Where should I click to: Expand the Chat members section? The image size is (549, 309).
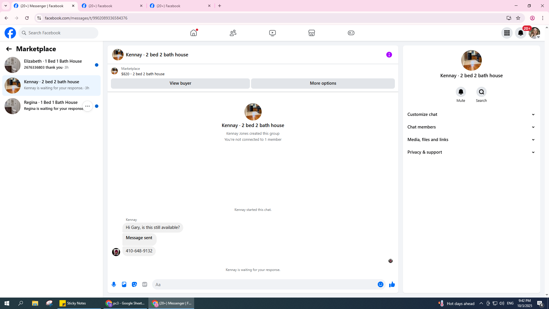point(471,127)
